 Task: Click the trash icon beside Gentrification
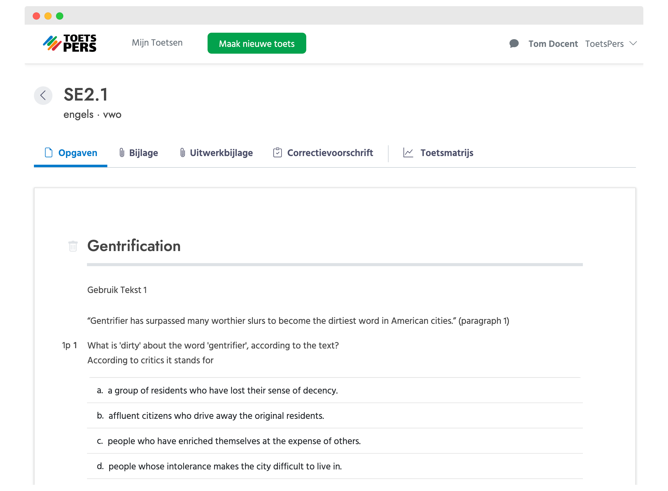(73, 246)
